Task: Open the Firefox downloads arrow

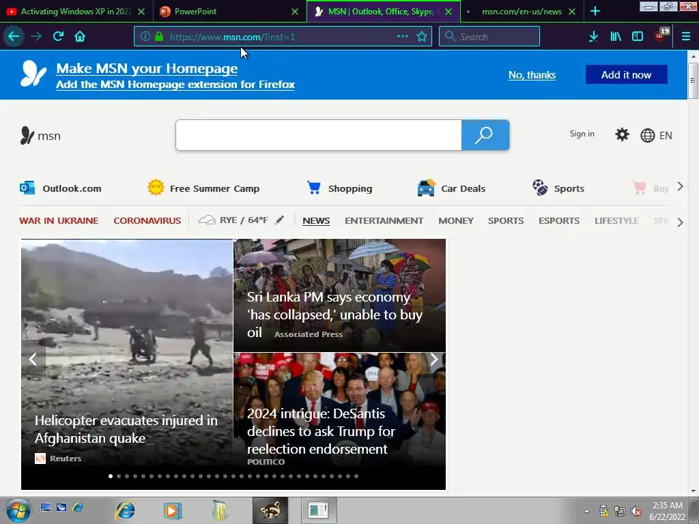Action: coord(593,37)
